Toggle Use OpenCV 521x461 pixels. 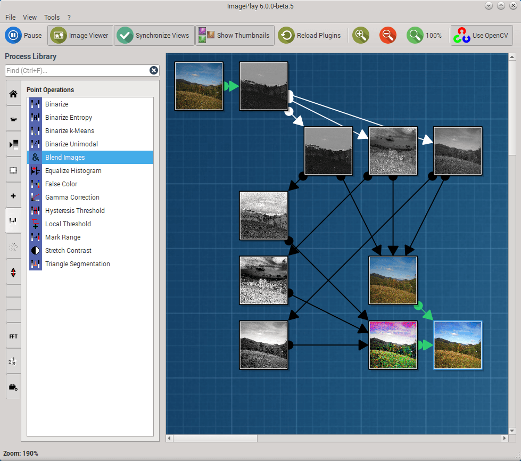482,35
